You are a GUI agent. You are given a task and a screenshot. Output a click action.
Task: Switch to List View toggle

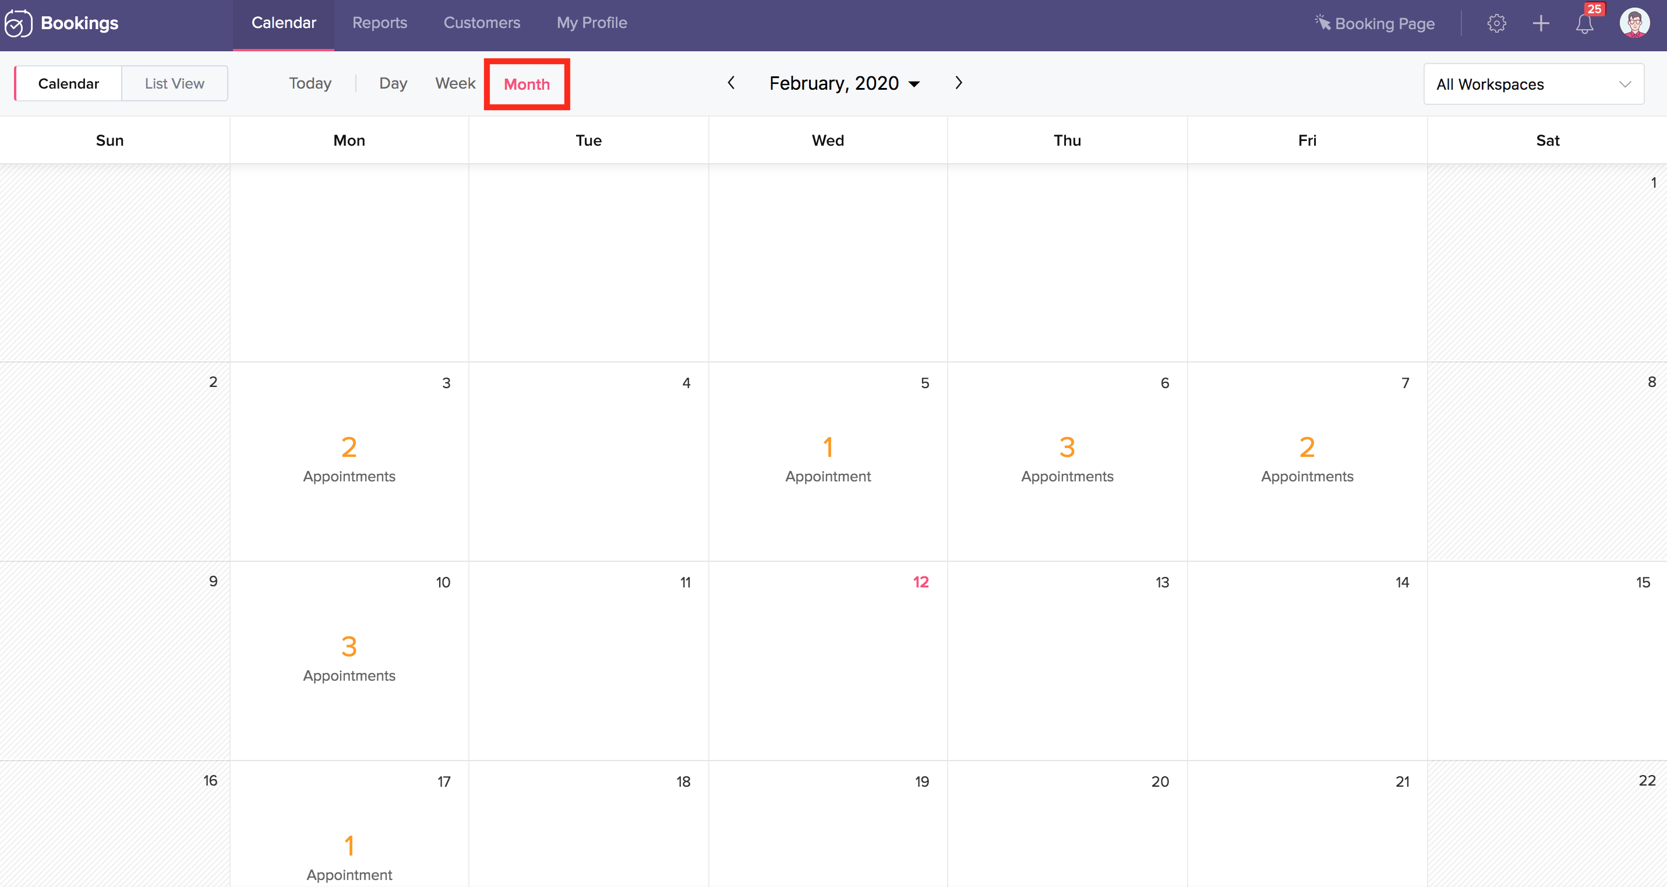174,83
